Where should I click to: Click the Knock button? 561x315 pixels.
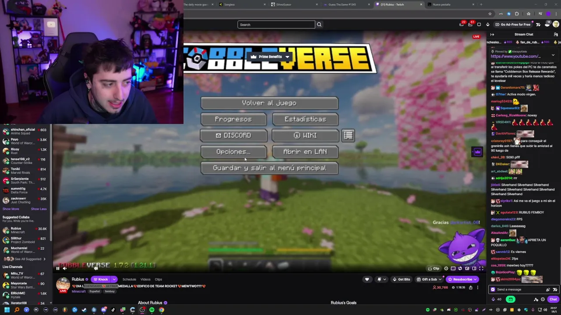click(100, 279)
